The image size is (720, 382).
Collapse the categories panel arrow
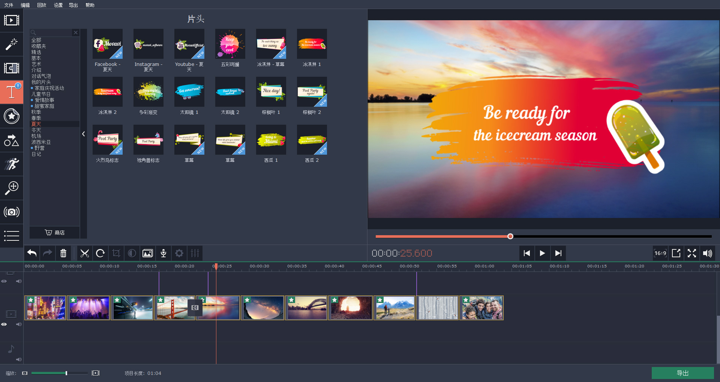[x=83, y=134]
